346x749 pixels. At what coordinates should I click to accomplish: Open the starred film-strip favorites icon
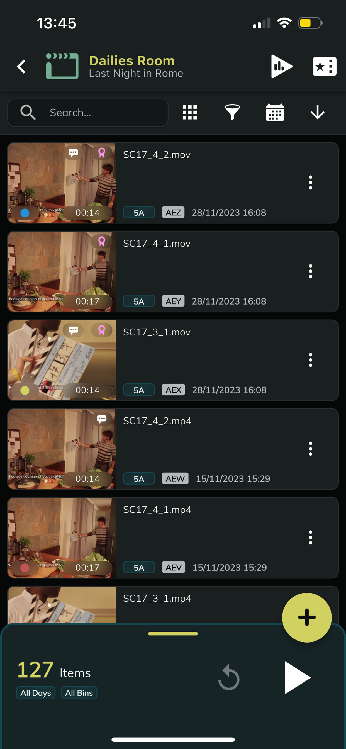tap(325, 66)
